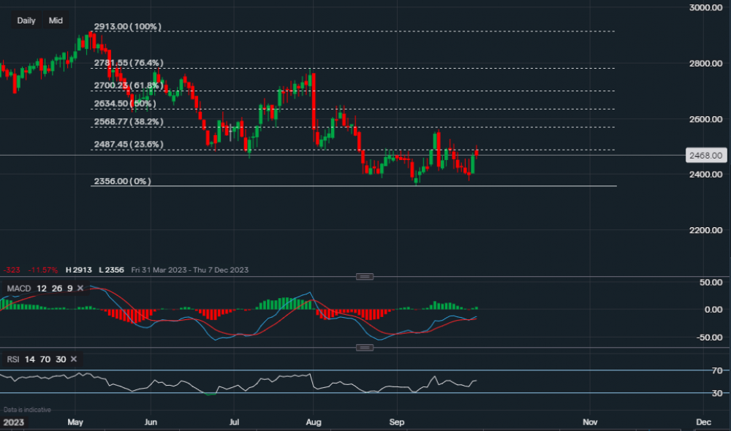
Task: Click the RSI period value 14
Action: point(29,359)
